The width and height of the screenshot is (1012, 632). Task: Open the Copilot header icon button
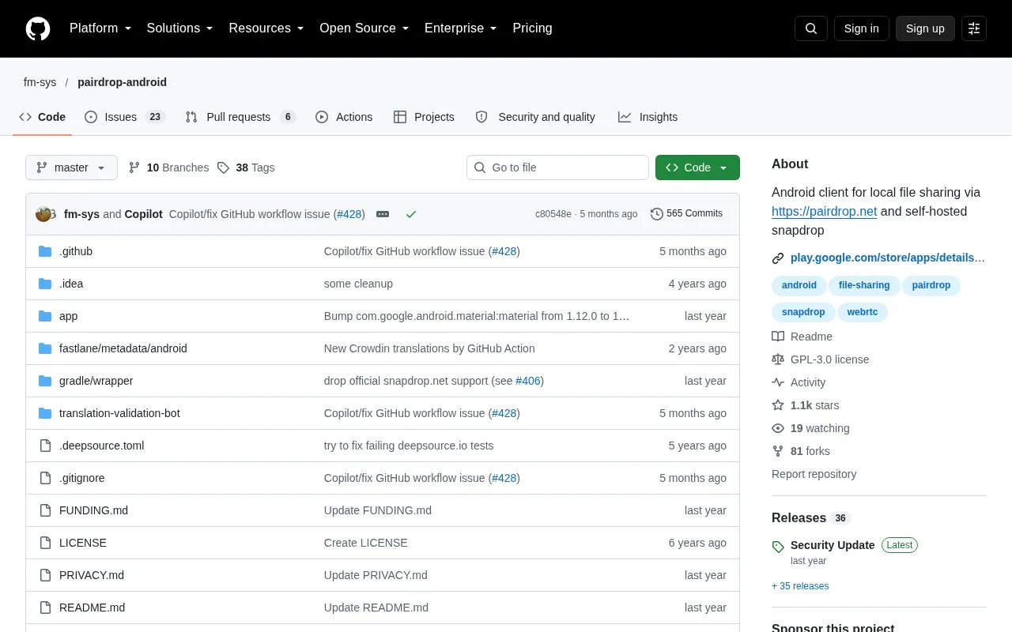[974, 28]
